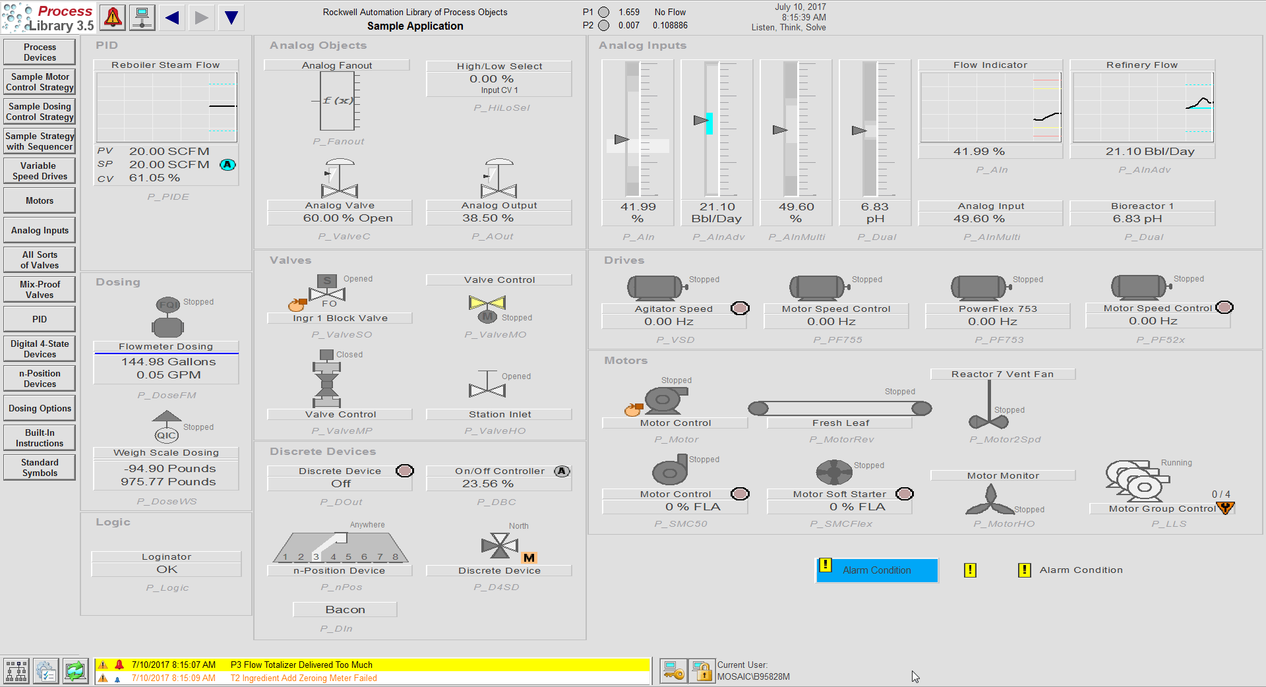Open the alarm summary bell icon
This screenshot has height=687, width=1266.
pos(112,17)
